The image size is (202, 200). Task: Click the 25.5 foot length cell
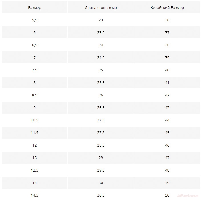101,83
